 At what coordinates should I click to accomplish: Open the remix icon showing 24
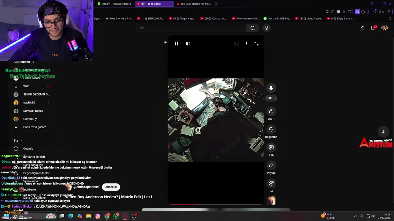[x=271, y=183]
